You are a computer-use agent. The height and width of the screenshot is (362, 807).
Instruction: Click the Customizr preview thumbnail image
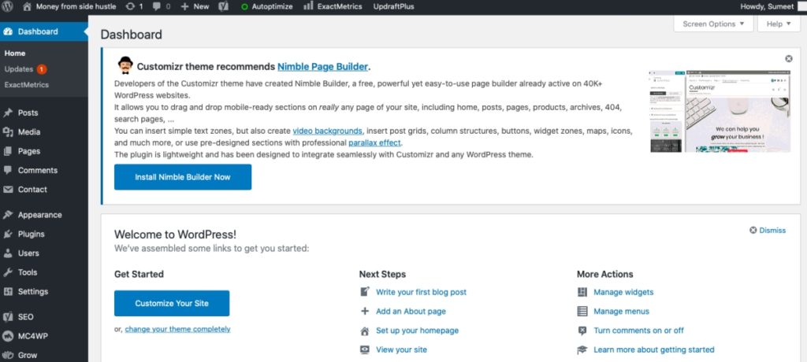720,111
